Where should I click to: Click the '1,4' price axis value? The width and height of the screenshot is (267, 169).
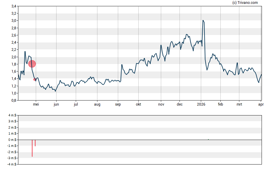pos(14,79)
